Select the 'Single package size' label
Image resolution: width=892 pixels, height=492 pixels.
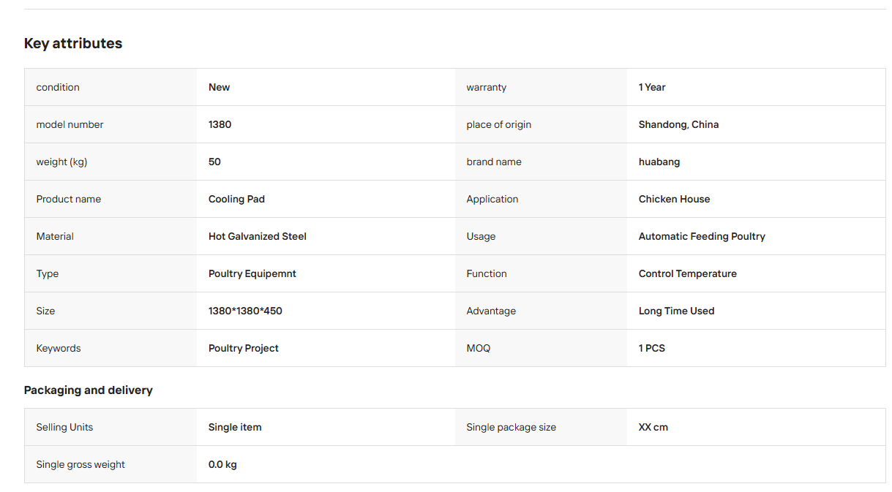point(511,427)
